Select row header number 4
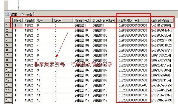Image resolution: width=178 pixels, height=104 pixels. (x=8, y=40)
